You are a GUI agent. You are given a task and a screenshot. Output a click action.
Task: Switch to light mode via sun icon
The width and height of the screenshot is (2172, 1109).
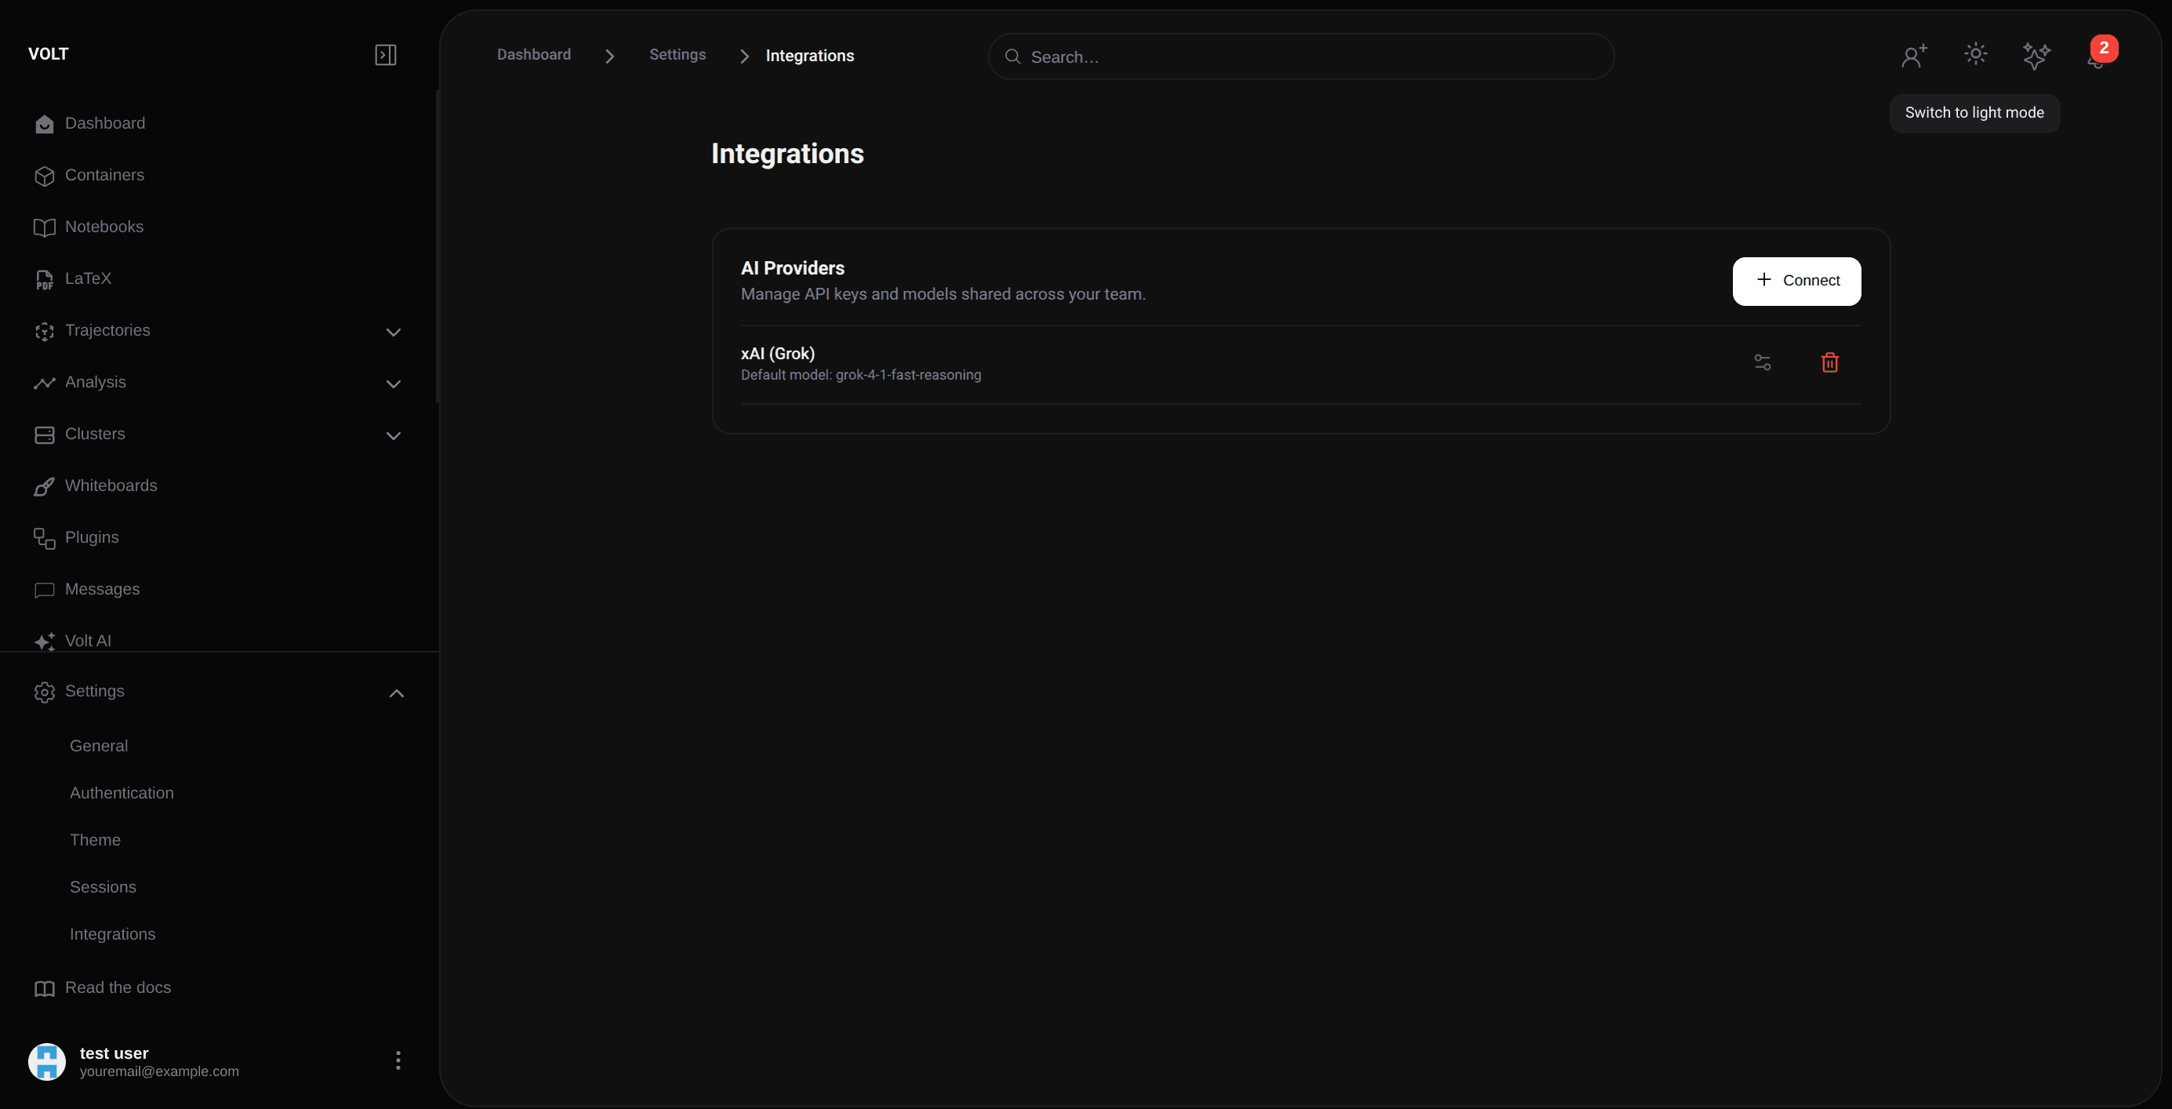click(1974, 54)
